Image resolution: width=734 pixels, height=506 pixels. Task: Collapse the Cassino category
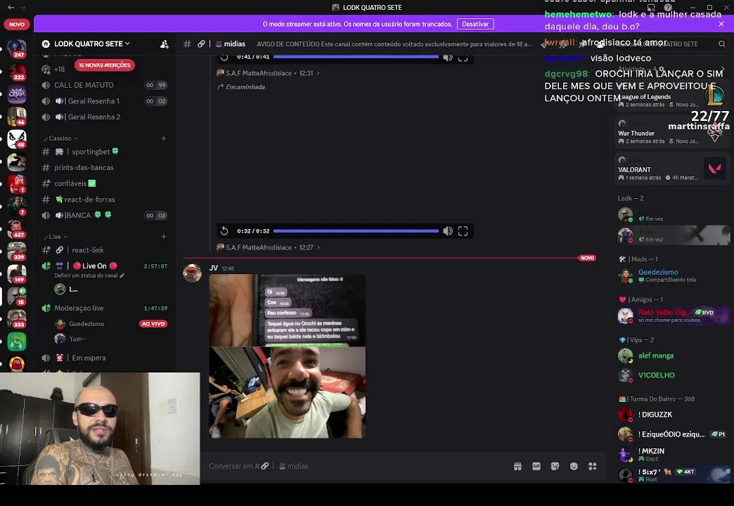tap(60, 138)
